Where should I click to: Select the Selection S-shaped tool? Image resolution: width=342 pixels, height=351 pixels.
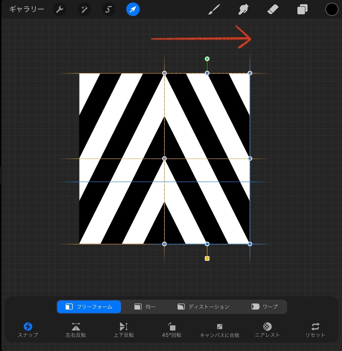click(108, 10)
